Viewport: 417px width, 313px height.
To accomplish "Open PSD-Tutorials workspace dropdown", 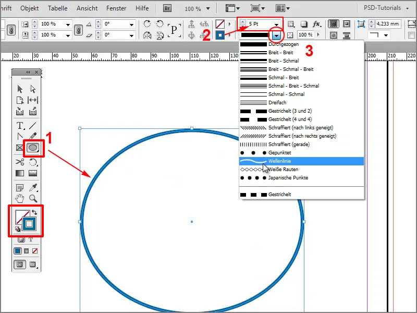I will [x=407, y=8].
